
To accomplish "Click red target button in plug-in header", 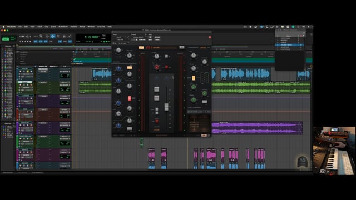I will (x=210, y=37).
